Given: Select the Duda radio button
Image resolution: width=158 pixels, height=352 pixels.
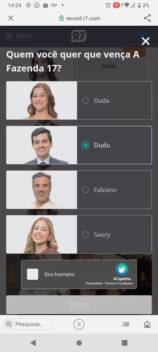Looking at the screenshot, I should point(86,101).
